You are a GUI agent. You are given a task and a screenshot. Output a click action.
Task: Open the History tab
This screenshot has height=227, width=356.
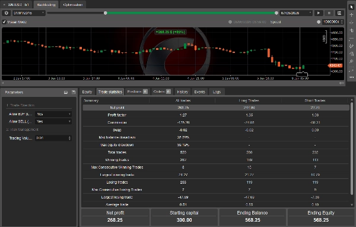(x=183, y=92)
